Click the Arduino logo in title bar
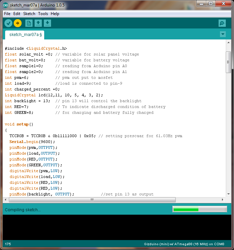This screenshot has width=234, height=250. 5,5
